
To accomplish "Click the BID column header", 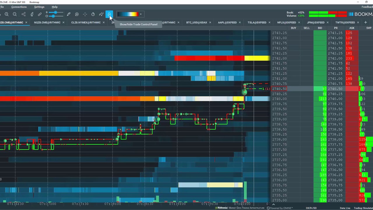I will coord(320,28).
